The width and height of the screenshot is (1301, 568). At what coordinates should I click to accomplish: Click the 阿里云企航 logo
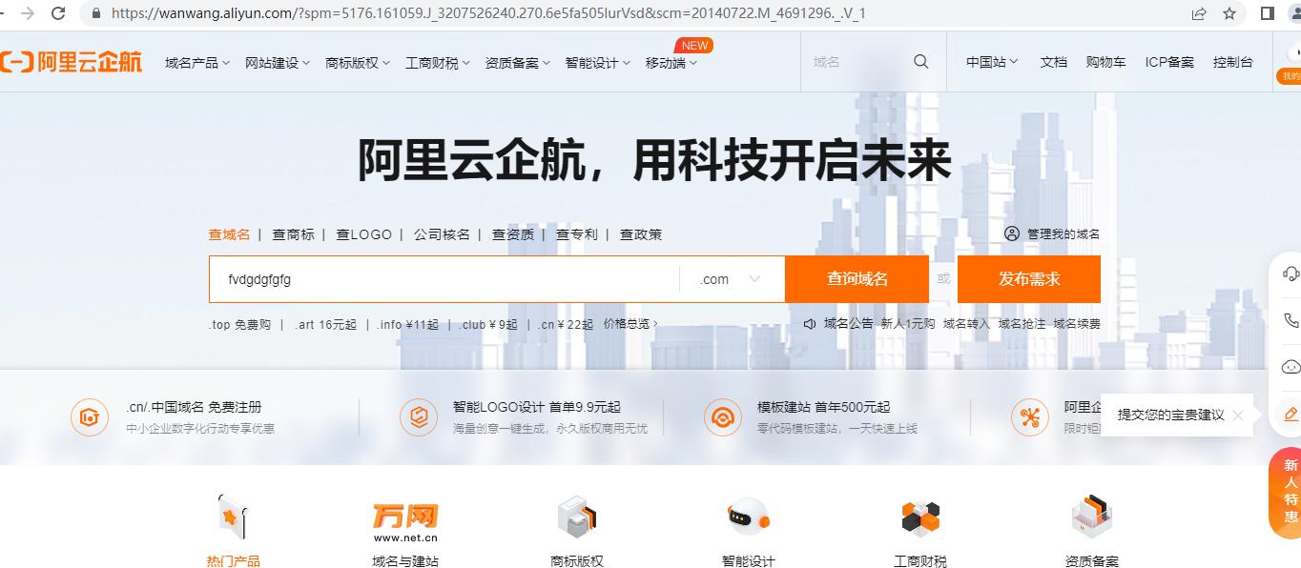(x=72, y=60)
